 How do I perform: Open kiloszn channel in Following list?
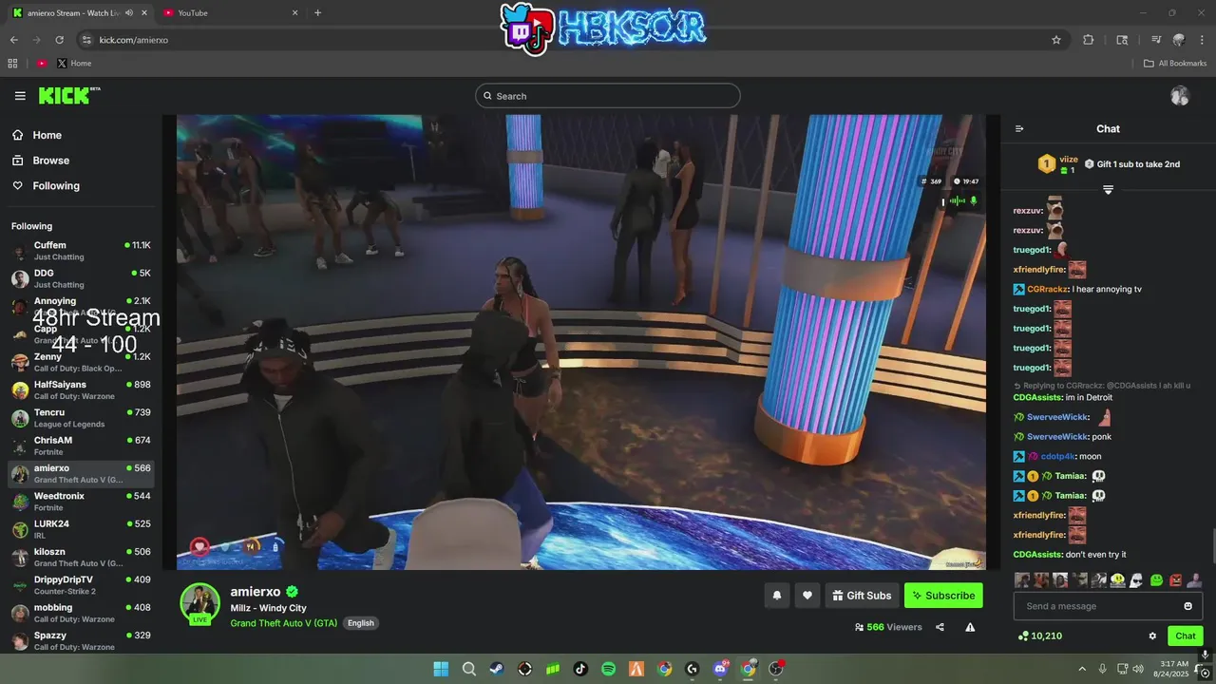81,557
